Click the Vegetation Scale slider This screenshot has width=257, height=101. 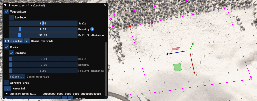point(43,23)
